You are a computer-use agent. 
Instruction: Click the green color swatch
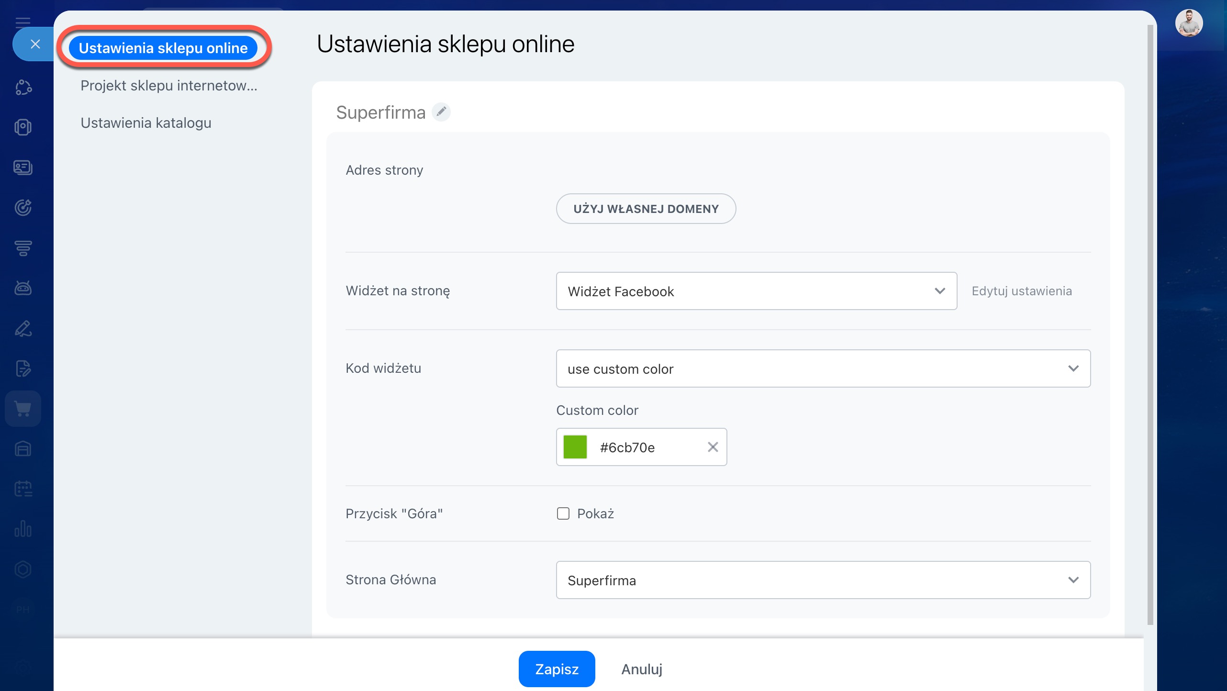[575, 447]
